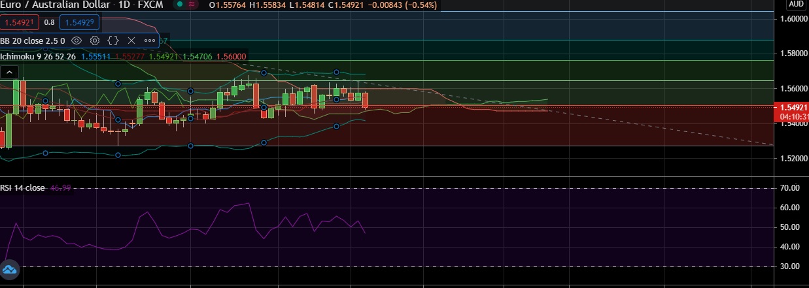Image resolution: width=809 pixels, height=288 pixels.
Task: Open Bollinger Bands settings gear
Action: (95, 40)
